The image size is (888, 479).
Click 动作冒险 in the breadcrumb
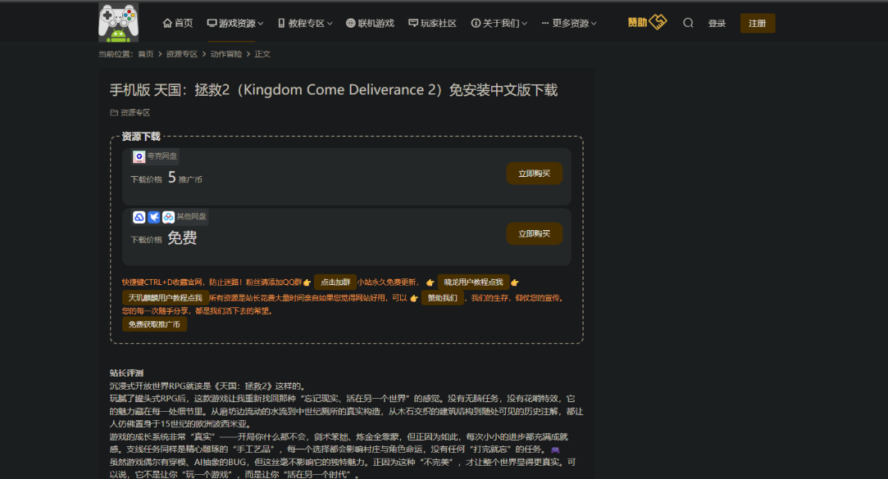point(225,54)
